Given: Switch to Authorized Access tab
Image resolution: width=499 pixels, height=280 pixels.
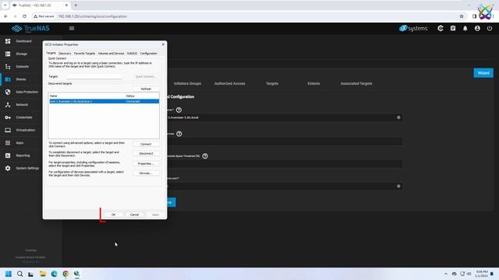Looking at the screenshot, I should 230,83.
